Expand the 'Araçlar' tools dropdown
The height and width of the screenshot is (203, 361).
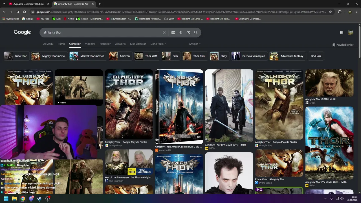195,44
